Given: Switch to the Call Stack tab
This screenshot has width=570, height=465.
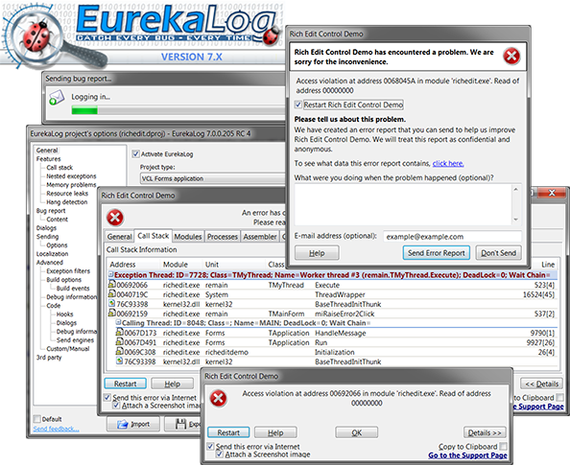Looking at the screenshot, I should coord(153,236).
